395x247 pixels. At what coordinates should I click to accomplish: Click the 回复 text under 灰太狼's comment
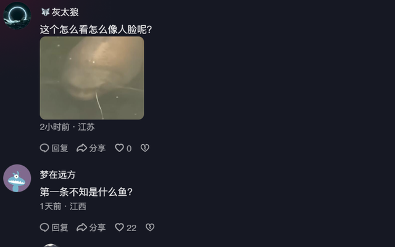point(60,148)
